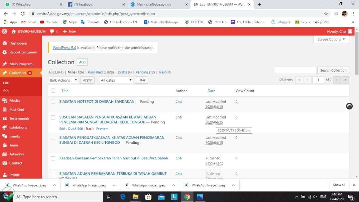Image resolution: width=359 pixels, height=202 pixels.
Task: Bookmark this page with star icon
Action: [326, 14]
